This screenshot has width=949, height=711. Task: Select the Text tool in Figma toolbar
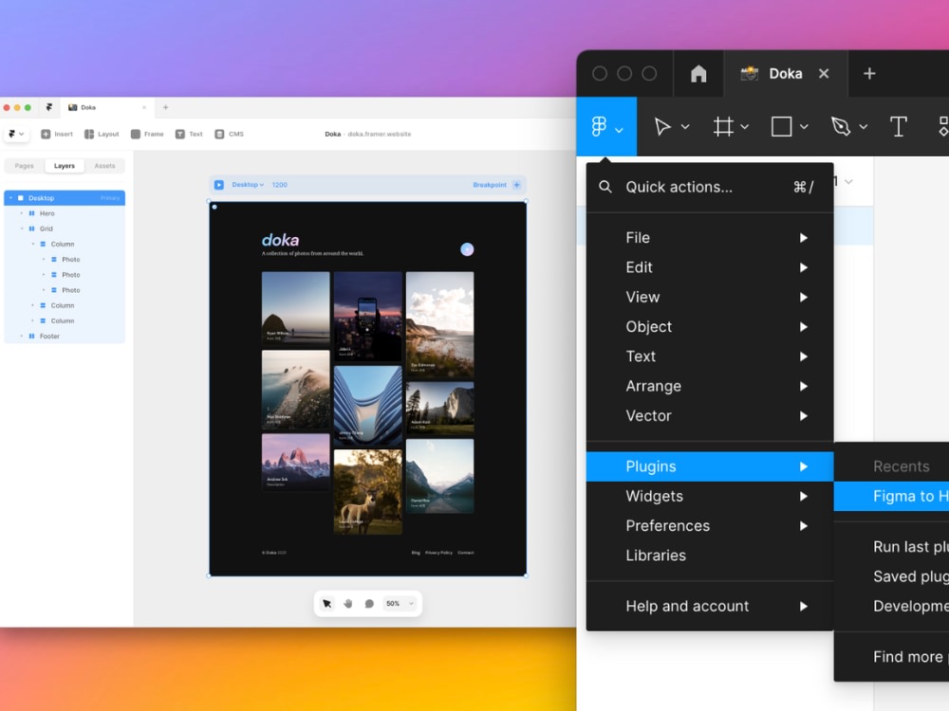pos(898,126)
